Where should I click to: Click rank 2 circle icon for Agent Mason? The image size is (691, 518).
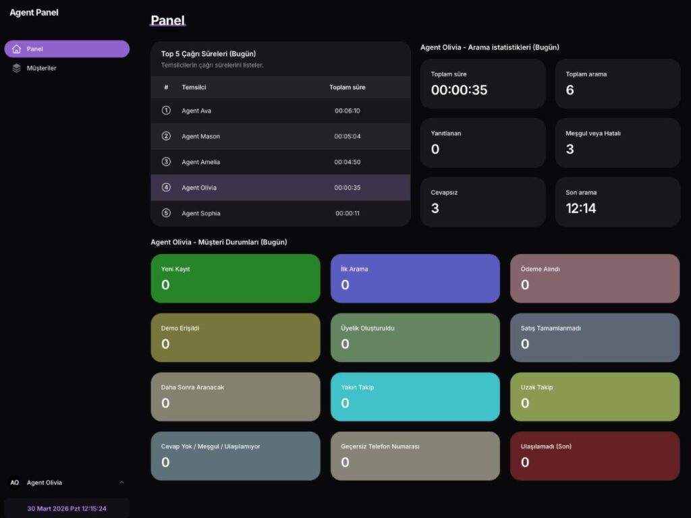click(x=166, y=136)
